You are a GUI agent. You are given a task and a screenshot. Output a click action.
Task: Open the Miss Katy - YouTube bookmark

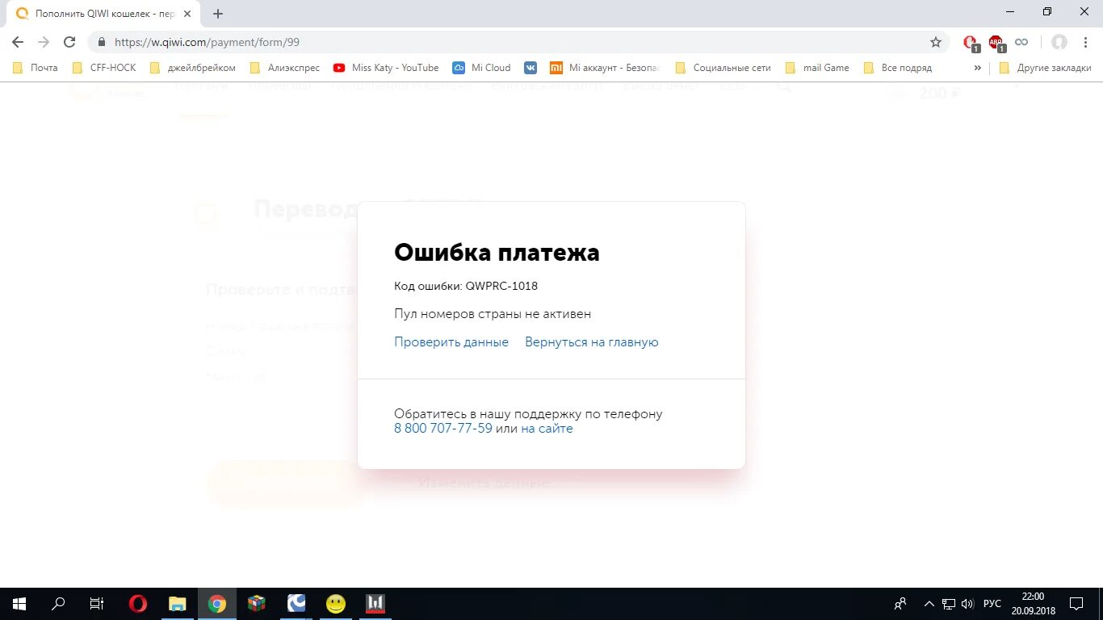tap(386, 68)
